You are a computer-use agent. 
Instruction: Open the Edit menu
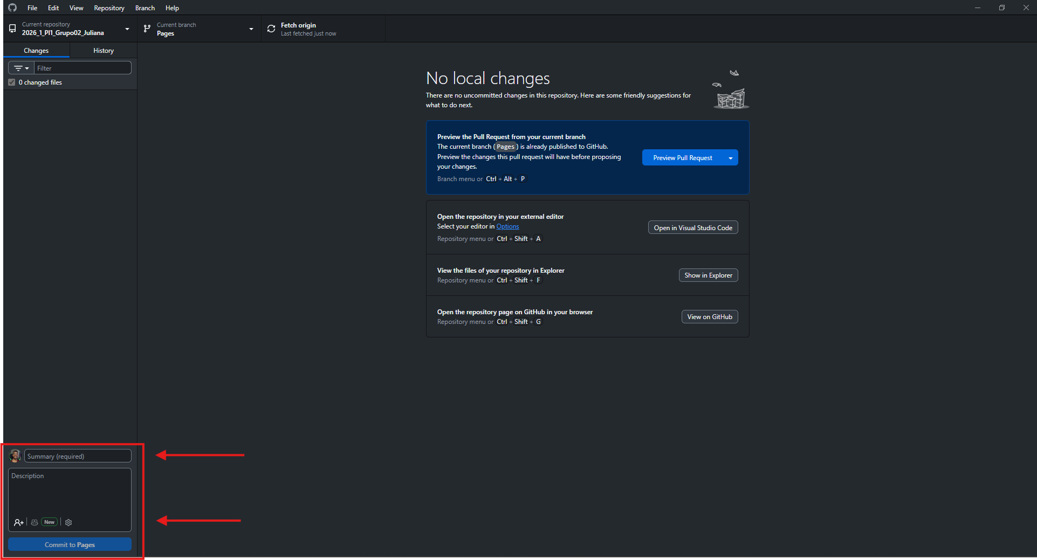coord(53,8)
